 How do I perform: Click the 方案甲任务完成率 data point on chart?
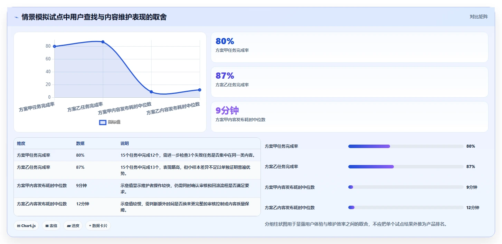point(55,46)
